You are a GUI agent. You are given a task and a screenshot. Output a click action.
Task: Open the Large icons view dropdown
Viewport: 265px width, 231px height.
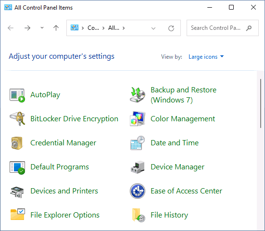pyautogui.click(x=206, y=57)
